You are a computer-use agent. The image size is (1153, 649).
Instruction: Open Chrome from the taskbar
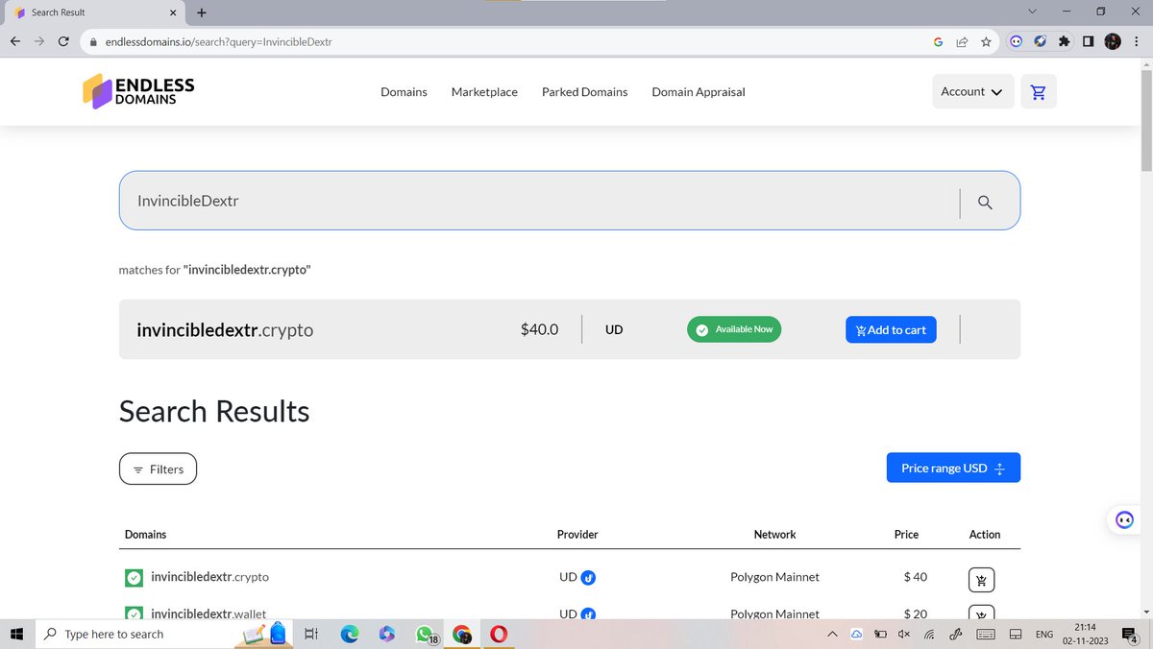(462, 634)
